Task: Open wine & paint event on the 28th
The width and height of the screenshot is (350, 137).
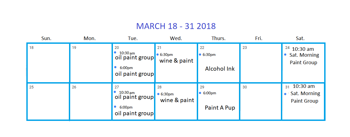Action: tap(177, 98)
